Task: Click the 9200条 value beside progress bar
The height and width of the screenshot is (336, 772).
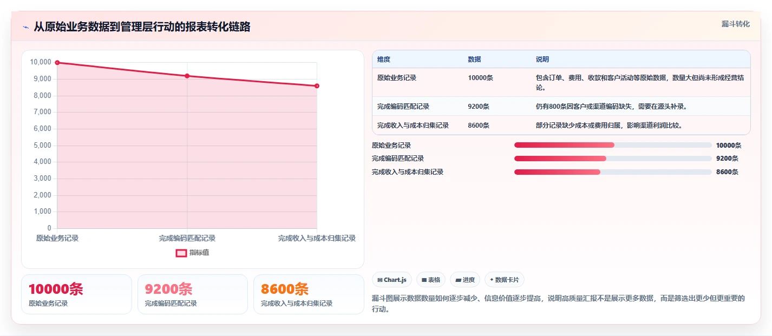Action: [x=727, y=159]
